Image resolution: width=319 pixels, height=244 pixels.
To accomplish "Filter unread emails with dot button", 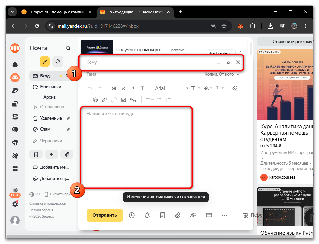I will click(x=51, y=154).
